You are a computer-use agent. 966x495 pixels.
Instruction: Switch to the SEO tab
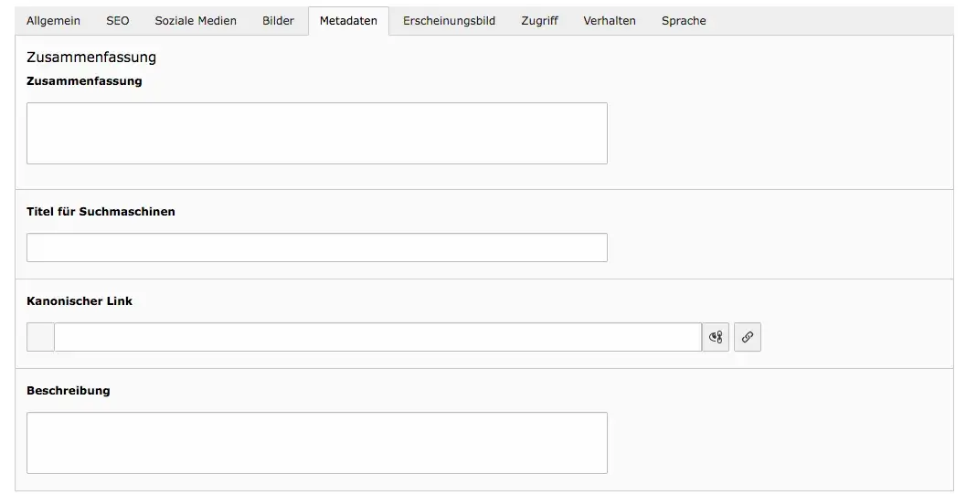118,21
